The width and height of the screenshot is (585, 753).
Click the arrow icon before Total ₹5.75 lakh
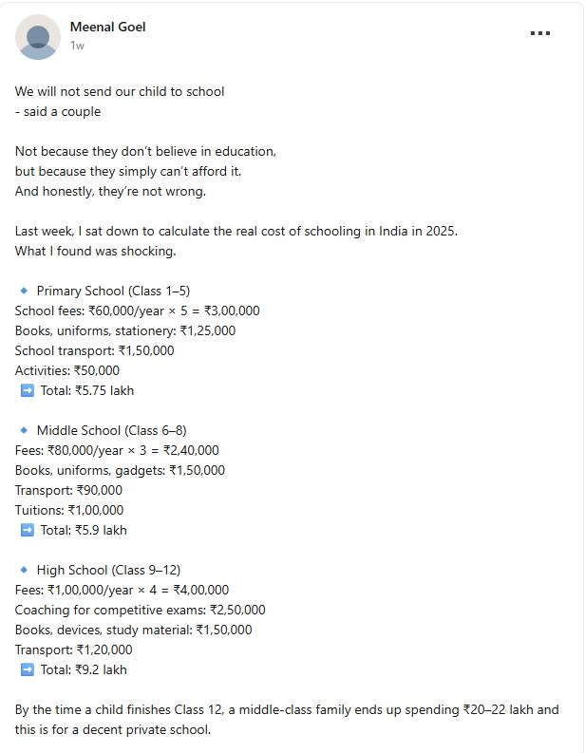(27, 390)
